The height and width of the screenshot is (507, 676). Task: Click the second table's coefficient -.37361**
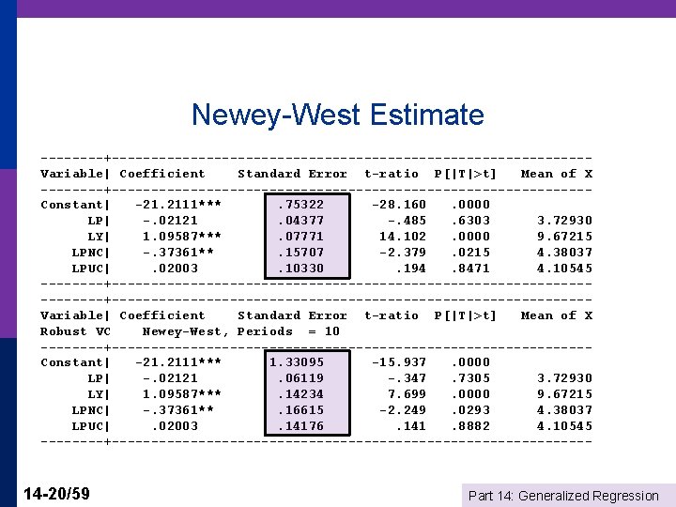click(x=178, y=410)
